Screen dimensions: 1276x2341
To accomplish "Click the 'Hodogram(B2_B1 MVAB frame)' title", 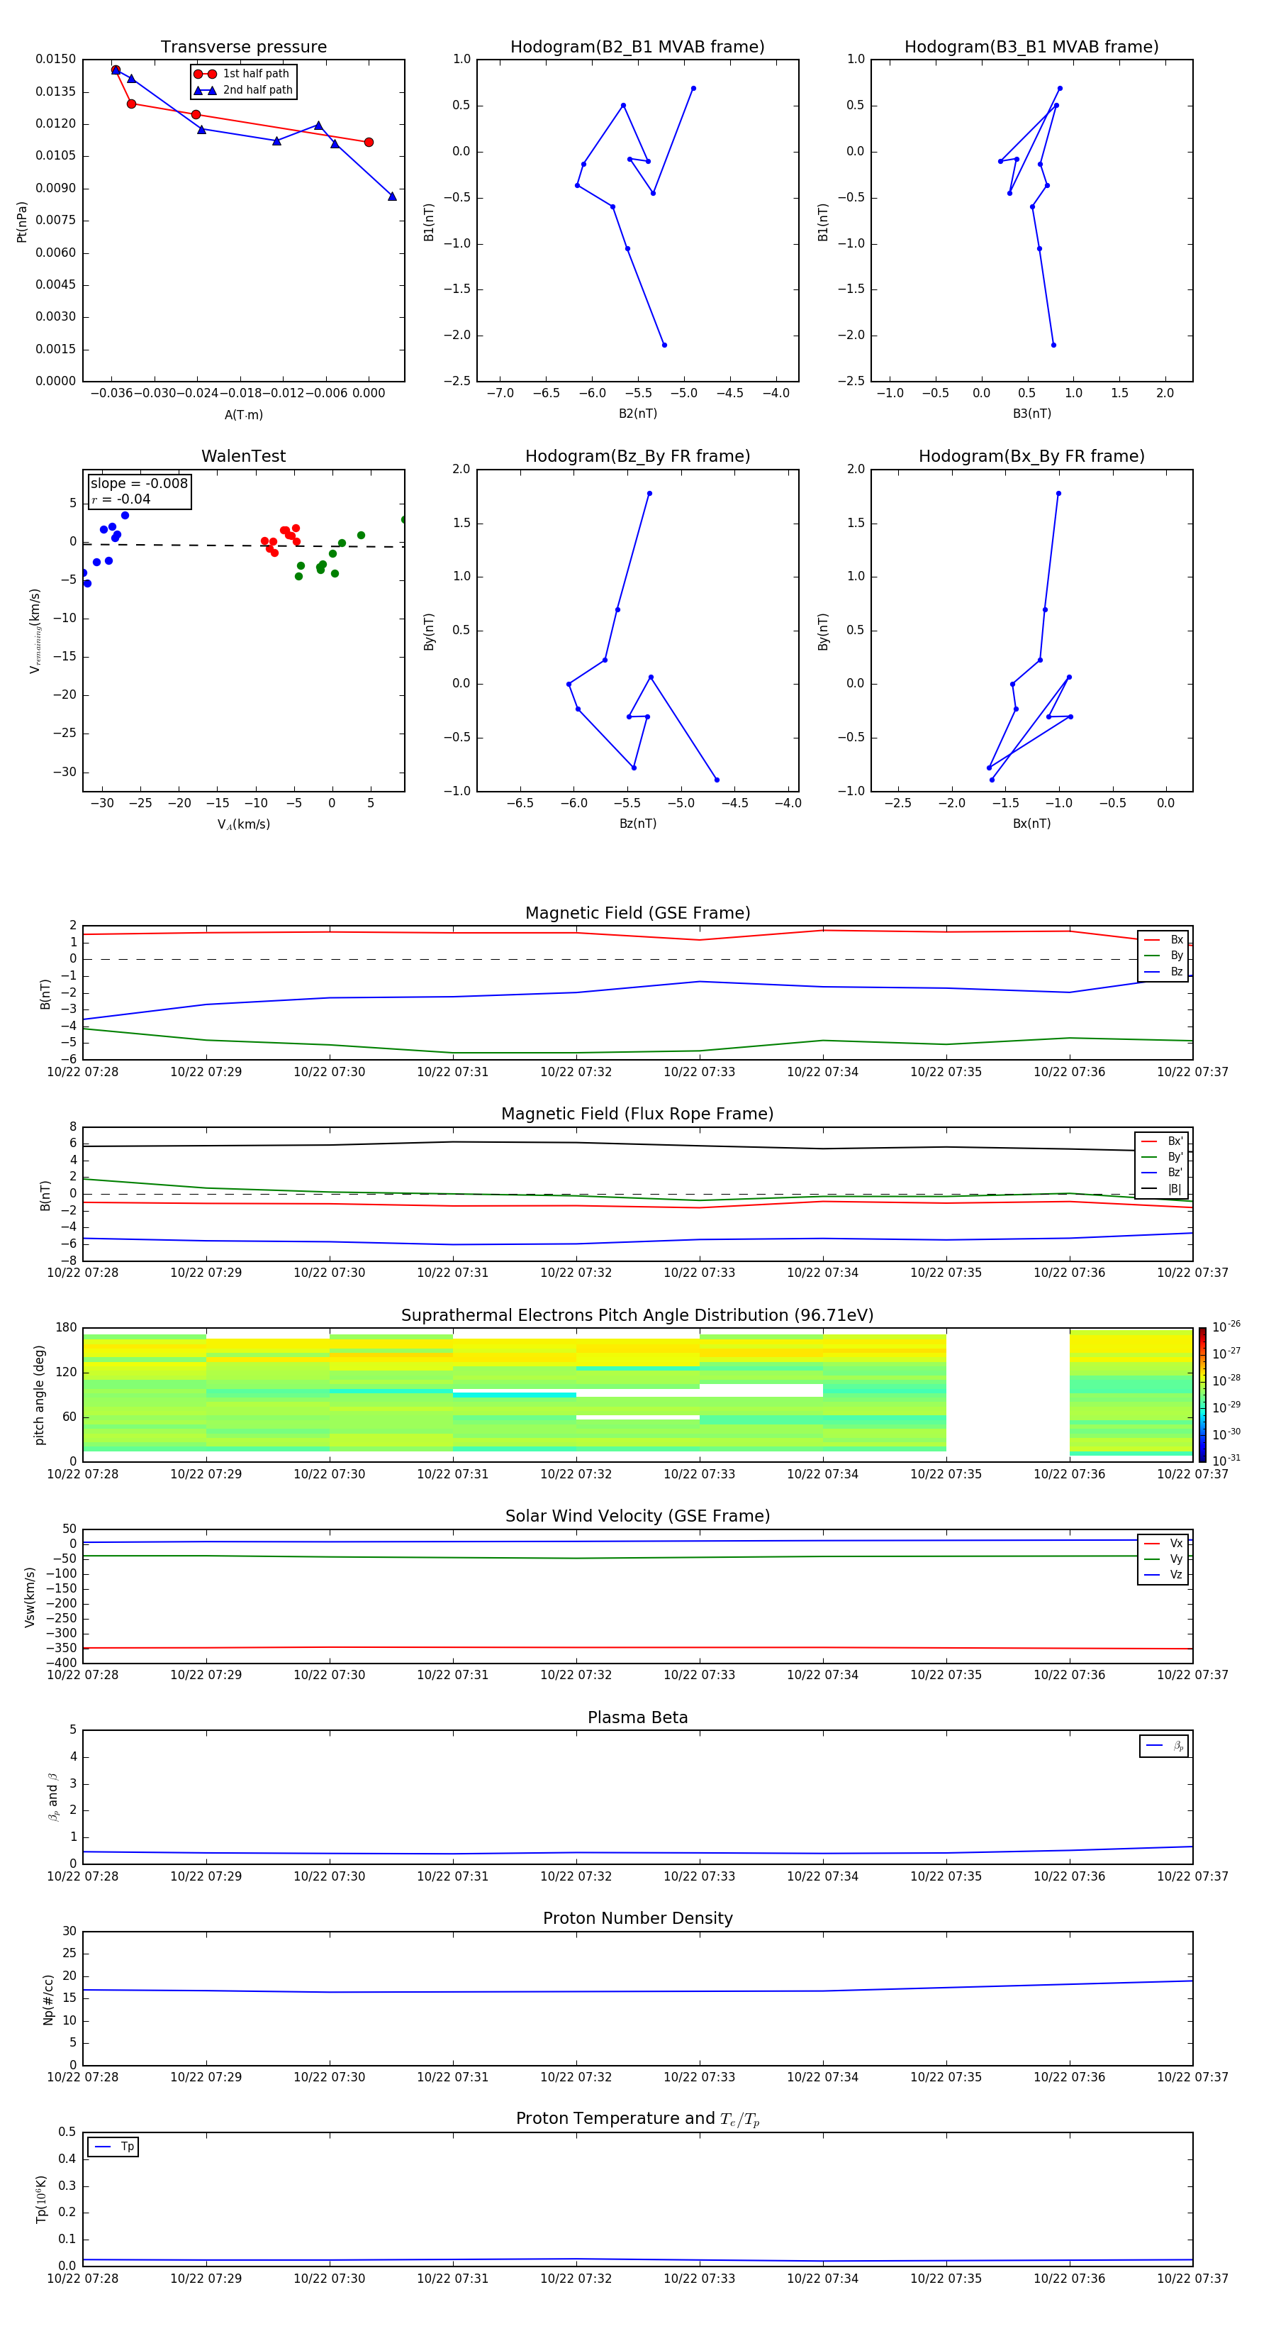I will click(637, 48).
